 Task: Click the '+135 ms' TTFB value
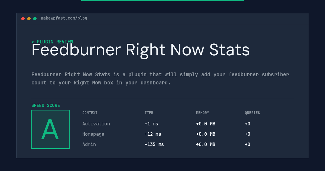[x=154, y=144]
